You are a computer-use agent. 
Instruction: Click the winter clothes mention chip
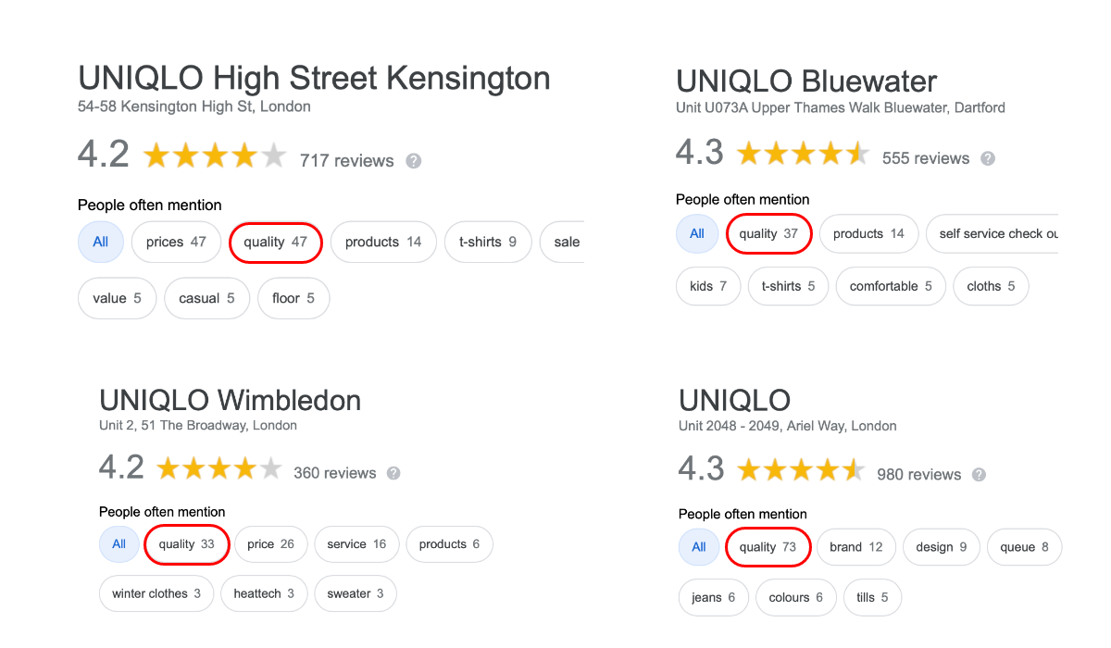(156, 593)
